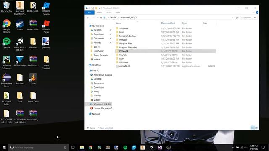Image resolution: width=269 pixels, height=151 pixels.
Task: Open action center notifications
Action: coord(263,147)
